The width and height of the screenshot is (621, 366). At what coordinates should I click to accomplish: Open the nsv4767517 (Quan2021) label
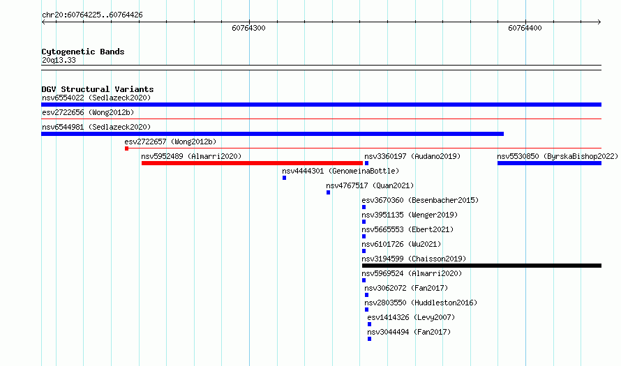[x=370, y=185]
